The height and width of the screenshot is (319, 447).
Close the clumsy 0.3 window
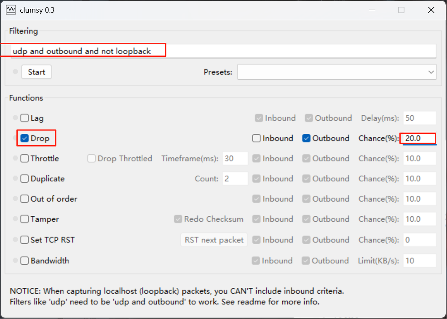coord(431,10)
